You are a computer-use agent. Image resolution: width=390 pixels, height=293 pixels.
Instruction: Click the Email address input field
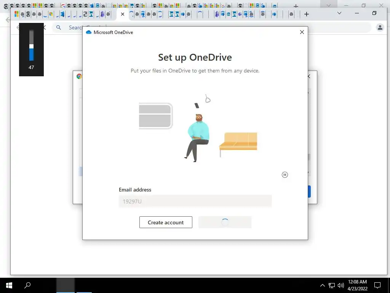click(x=195, y=201)
